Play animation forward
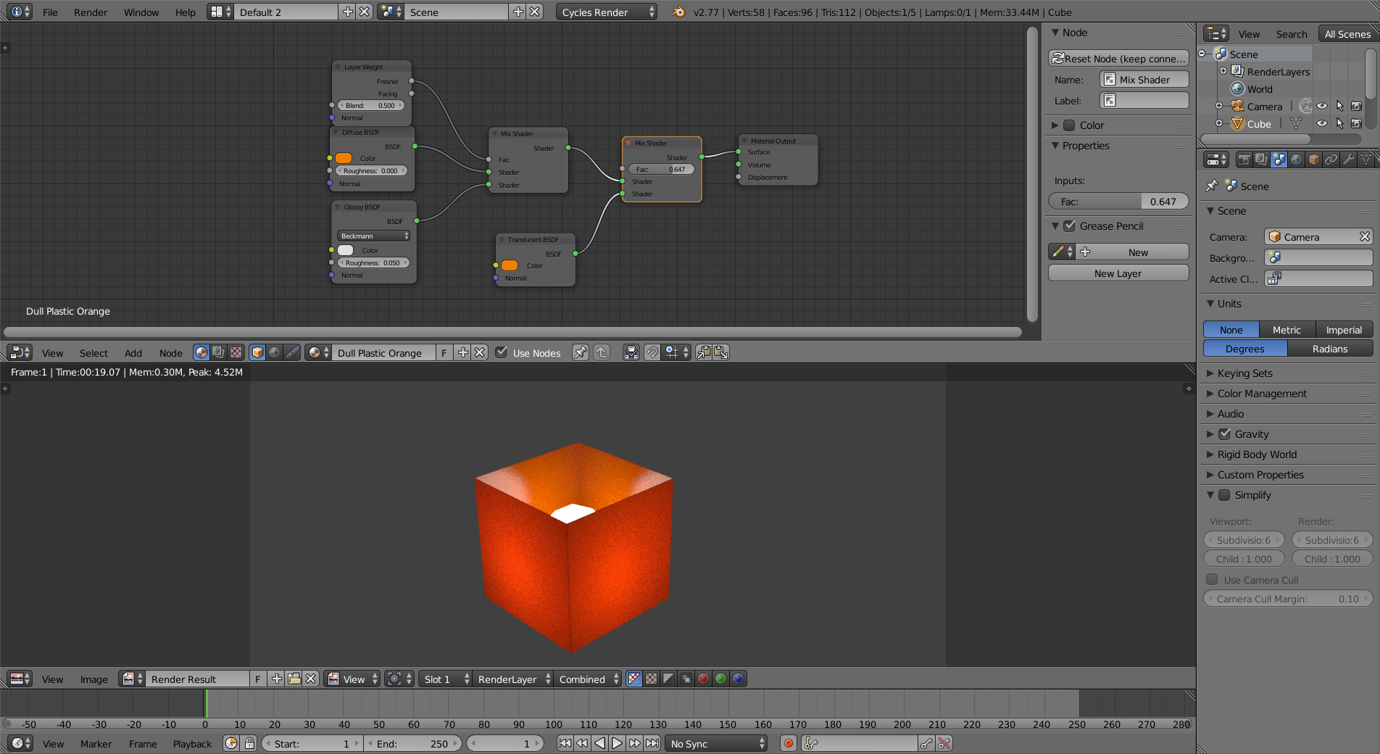 point(617,743)
